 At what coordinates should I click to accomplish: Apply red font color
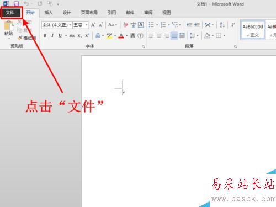(121, 35)
